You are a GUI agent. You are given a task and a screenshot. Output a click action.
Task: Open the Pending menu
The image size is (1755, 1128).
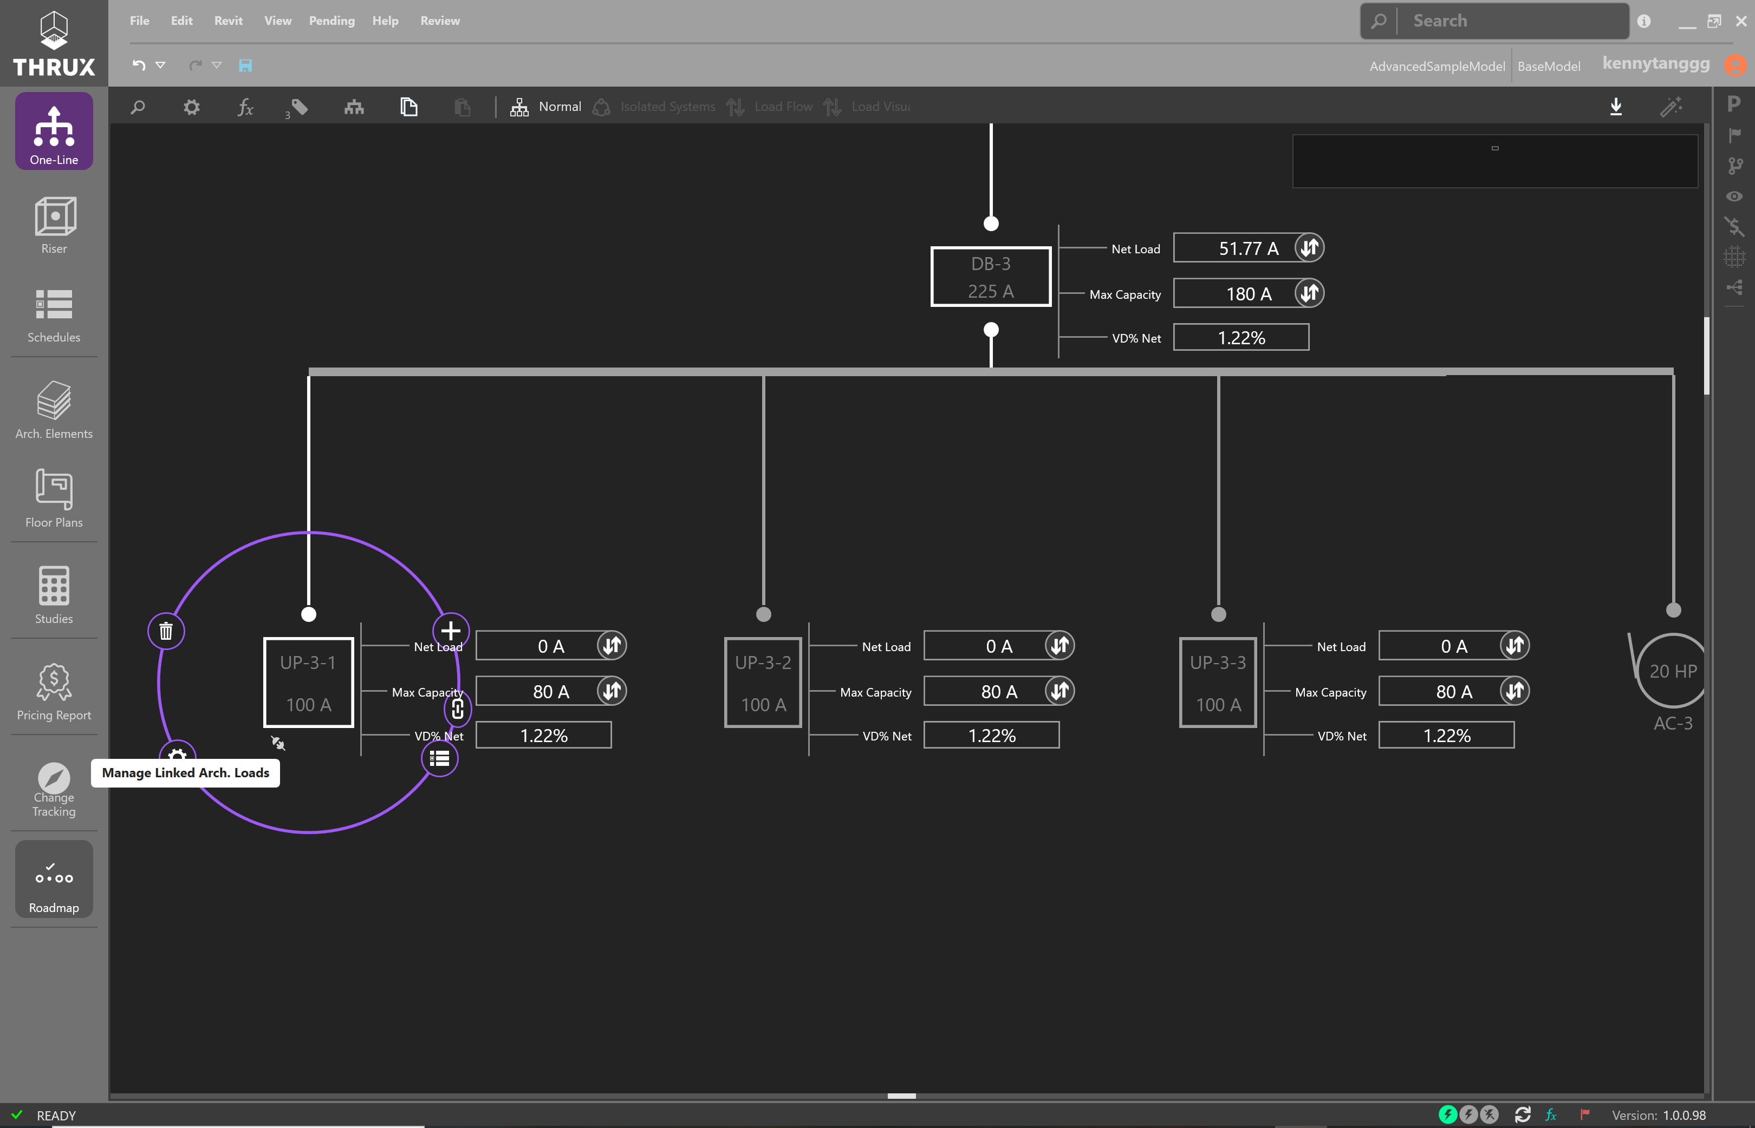(332, 21)
